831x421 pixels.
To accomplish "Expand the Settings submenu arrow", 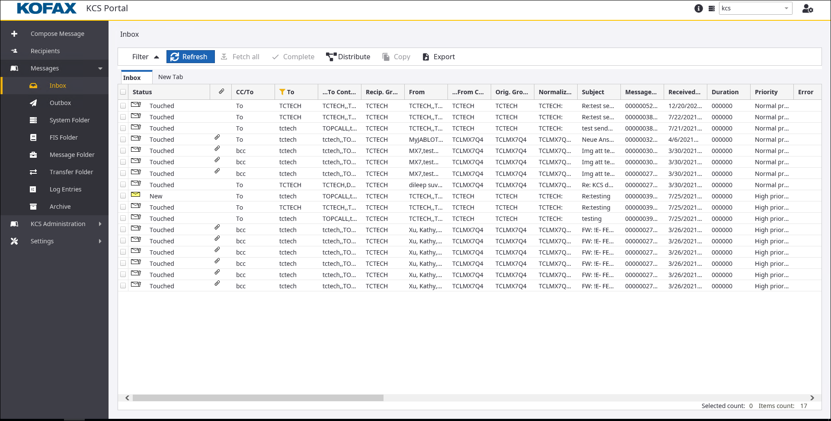I will point(100,241).
